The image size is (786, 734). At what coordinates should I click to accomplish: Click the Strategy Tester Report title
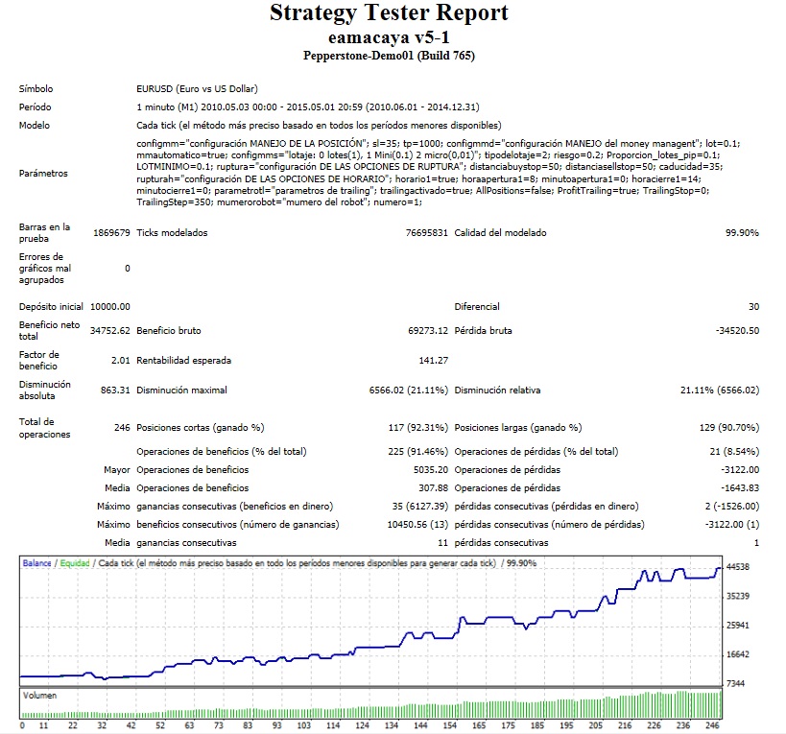pyautogui.click(x=389, y=13)
